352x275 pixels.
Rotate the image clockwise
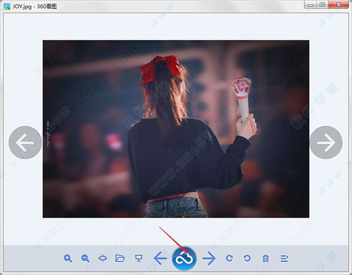point(229,258)
